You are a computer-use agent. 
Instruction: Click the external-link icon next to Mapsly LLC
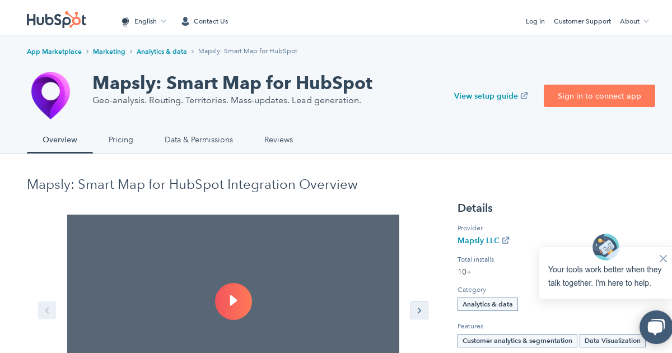pyautogui.click(x=506, y=240)
